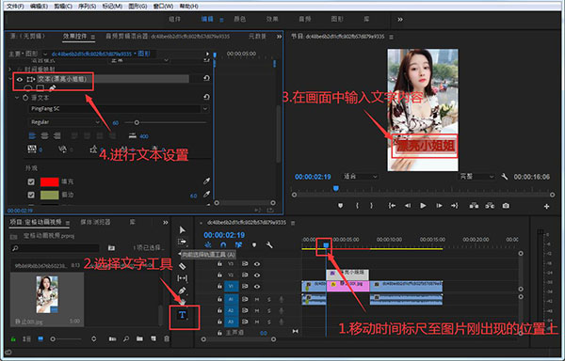Toggle timeline snap magnet icon

[x=223, y=244]
